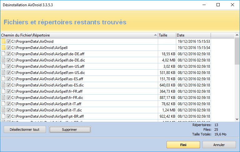Image resolution: width=240 pixels, height=152 pixels.
Task: Click the scroll up arrow of file list
Action: [x=237, y=35]
